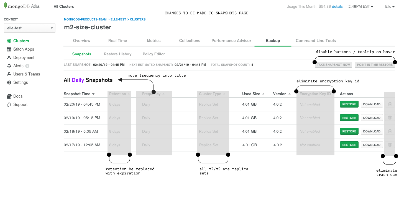Click CLUSTERS breadcrumb link
The image size is (399, 209).
click(138, 20)
